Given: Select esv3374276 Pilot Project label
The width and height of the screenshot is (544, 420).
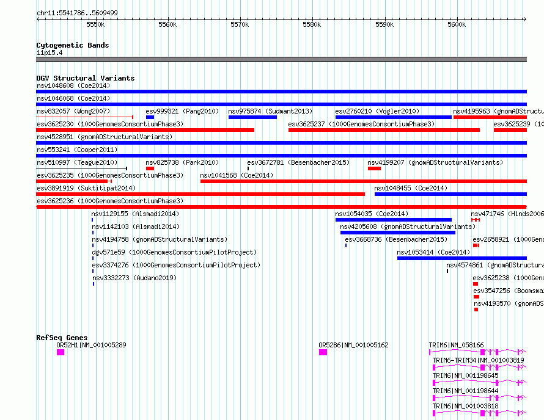Looking at the screenshot, I should [176, 265].
